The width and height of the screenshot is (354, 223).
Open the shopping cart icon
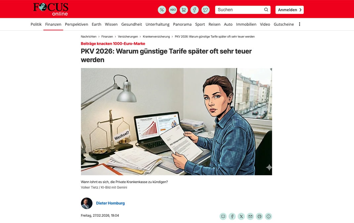click(184, 10)
